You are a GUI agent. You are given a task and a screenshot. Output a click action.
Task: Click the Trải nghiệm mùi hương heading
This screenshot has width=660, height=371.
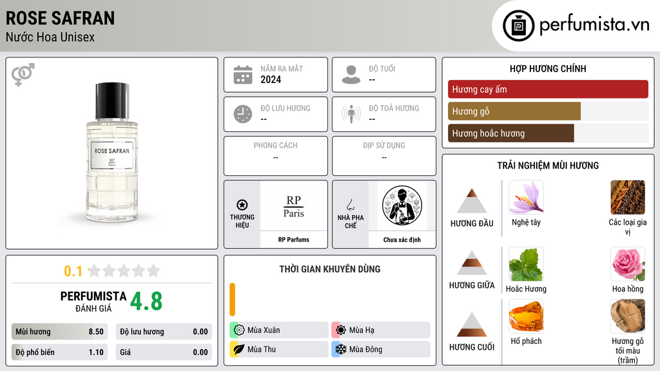click(x=548, y=166)
